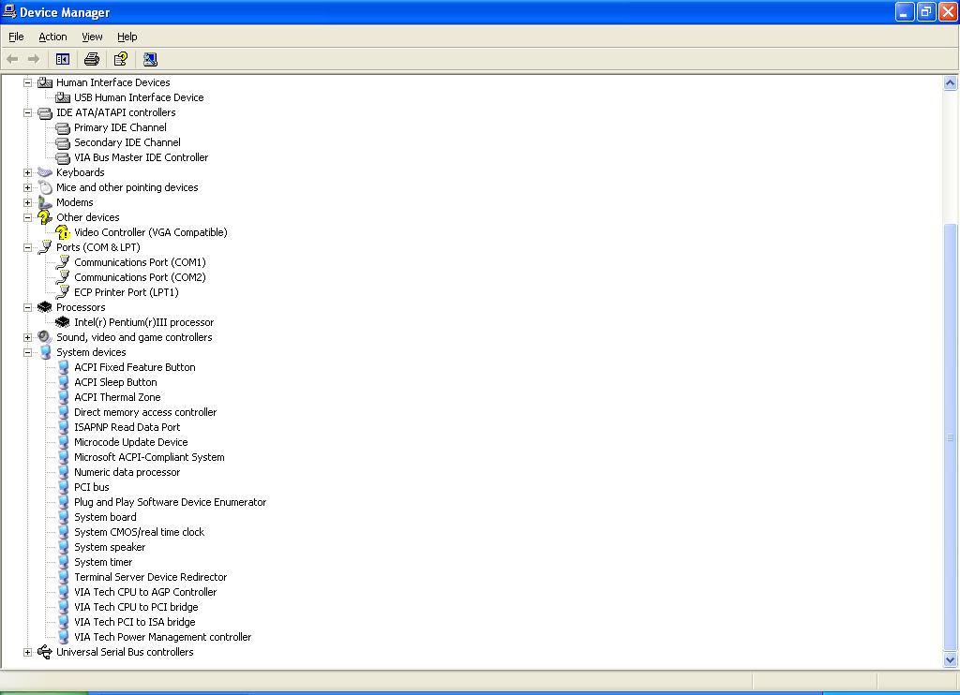Select ISAPNP Read Data Port
This screenshot has height=695, width=960.
tap(127, 427)
